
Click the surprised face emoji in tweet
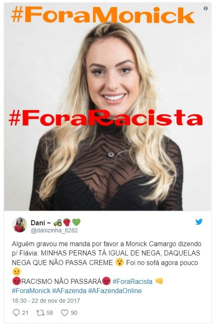click(119, 262)
